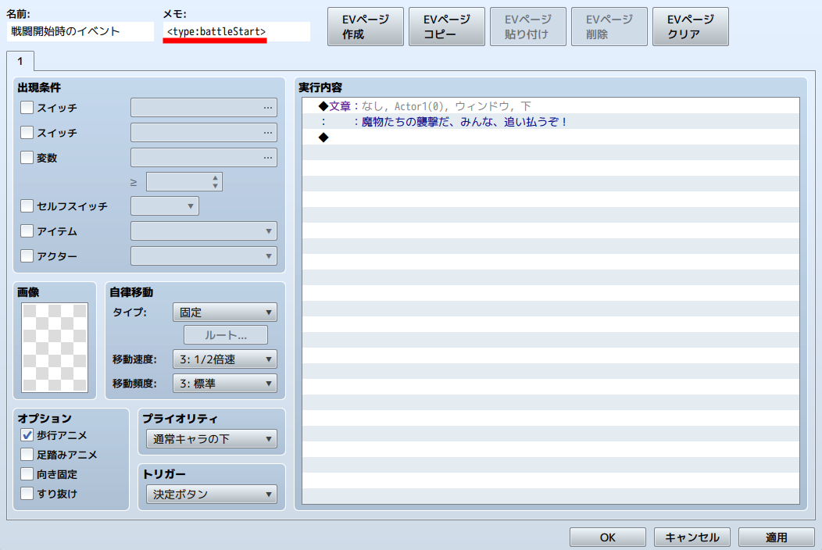Open first スイッチ selector ellipsis field
Screen dimensions: 822x550
(204, 108)
